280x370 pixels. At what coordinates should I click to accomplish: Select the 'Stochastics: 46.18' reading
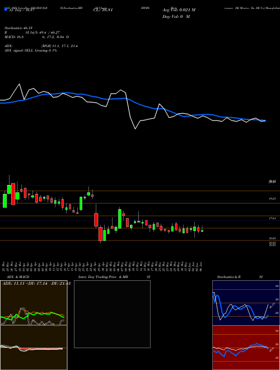(x=18, y=28)
